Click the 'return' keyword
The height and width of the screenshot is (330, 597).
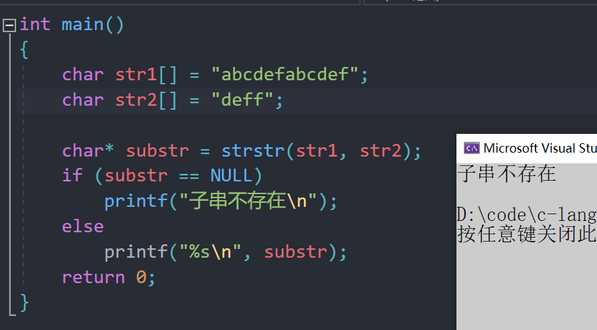tap(94, 277)
